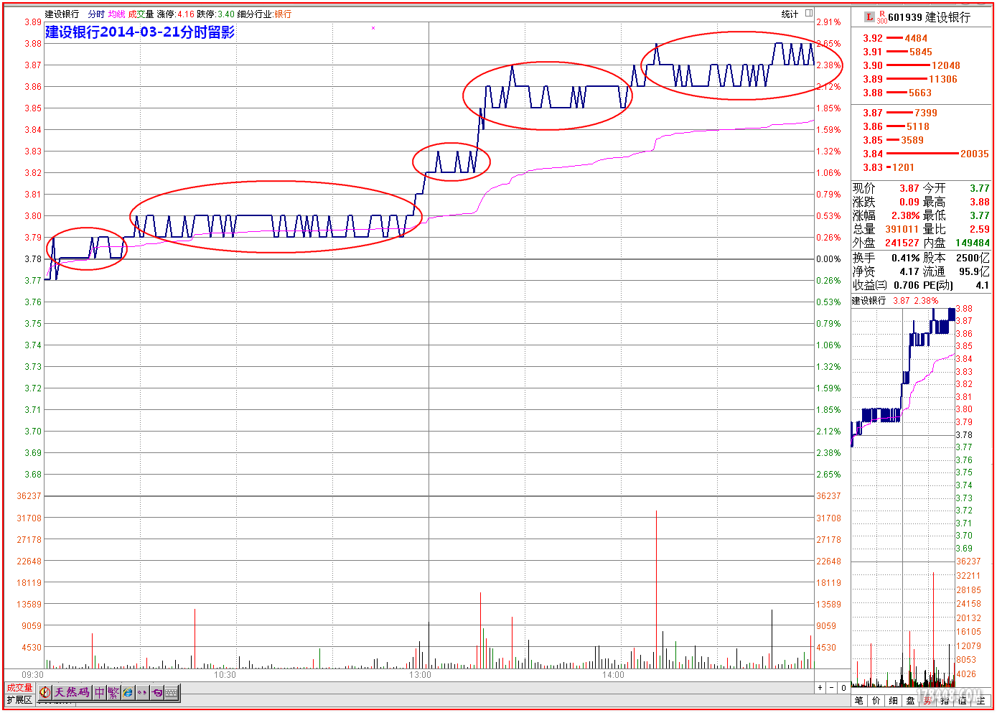997x713 pixels.
Task: Select the 成交量 tab below the chart
Action: point(19,688)
